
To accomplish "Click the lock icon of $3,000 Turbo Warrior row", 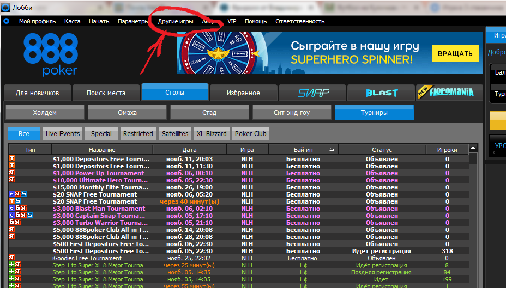I will tap(11, 222).
